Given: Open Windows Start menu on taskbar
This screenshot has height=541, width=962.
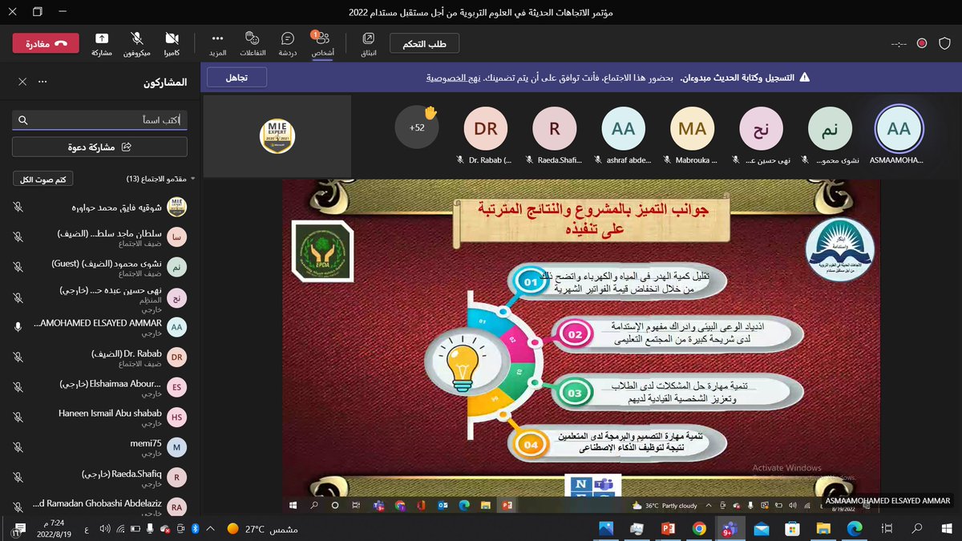Looking at the screenshot, I should [x=946, y=528].
